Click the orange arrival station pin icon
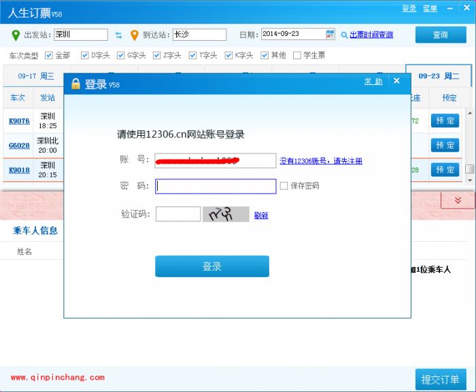Viewport: 476px width, 392px height. click(134, 35)
